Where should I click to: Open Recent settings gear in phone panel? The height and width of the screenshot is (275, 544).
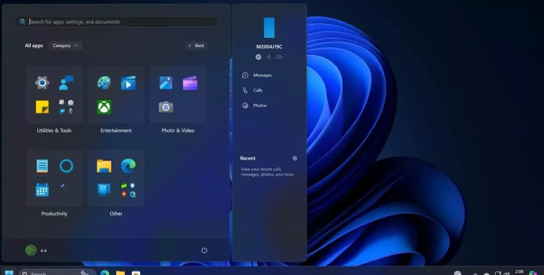coord(295,158)
